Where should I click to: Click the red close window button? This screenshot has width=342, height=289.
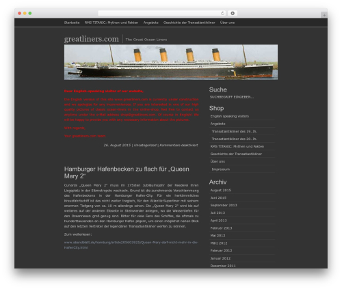point(20,13)
